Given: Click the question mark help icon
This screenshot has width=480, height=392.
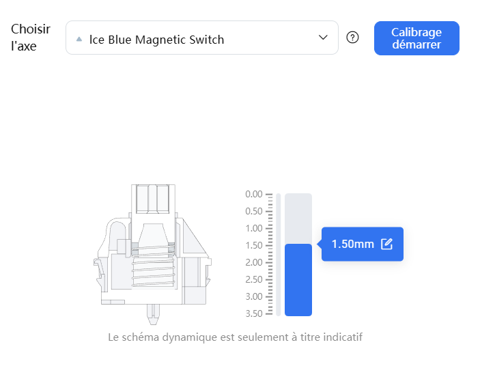Looking at the screenshot, I should [x=352, y=38].
